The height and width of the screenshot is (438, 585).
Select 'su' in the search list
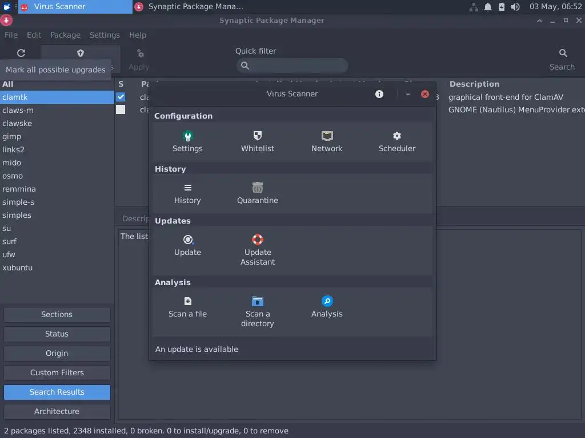coord(57,228)
